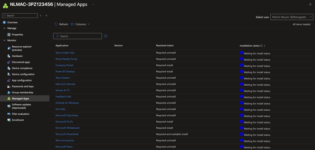The width and height of the screenshot is (315, 150).
Task: Click 'Required and available install' text
Action: pos(172,134)
